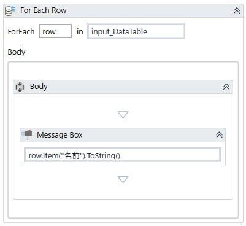Click the Body sequence icon

coord(20,87)
